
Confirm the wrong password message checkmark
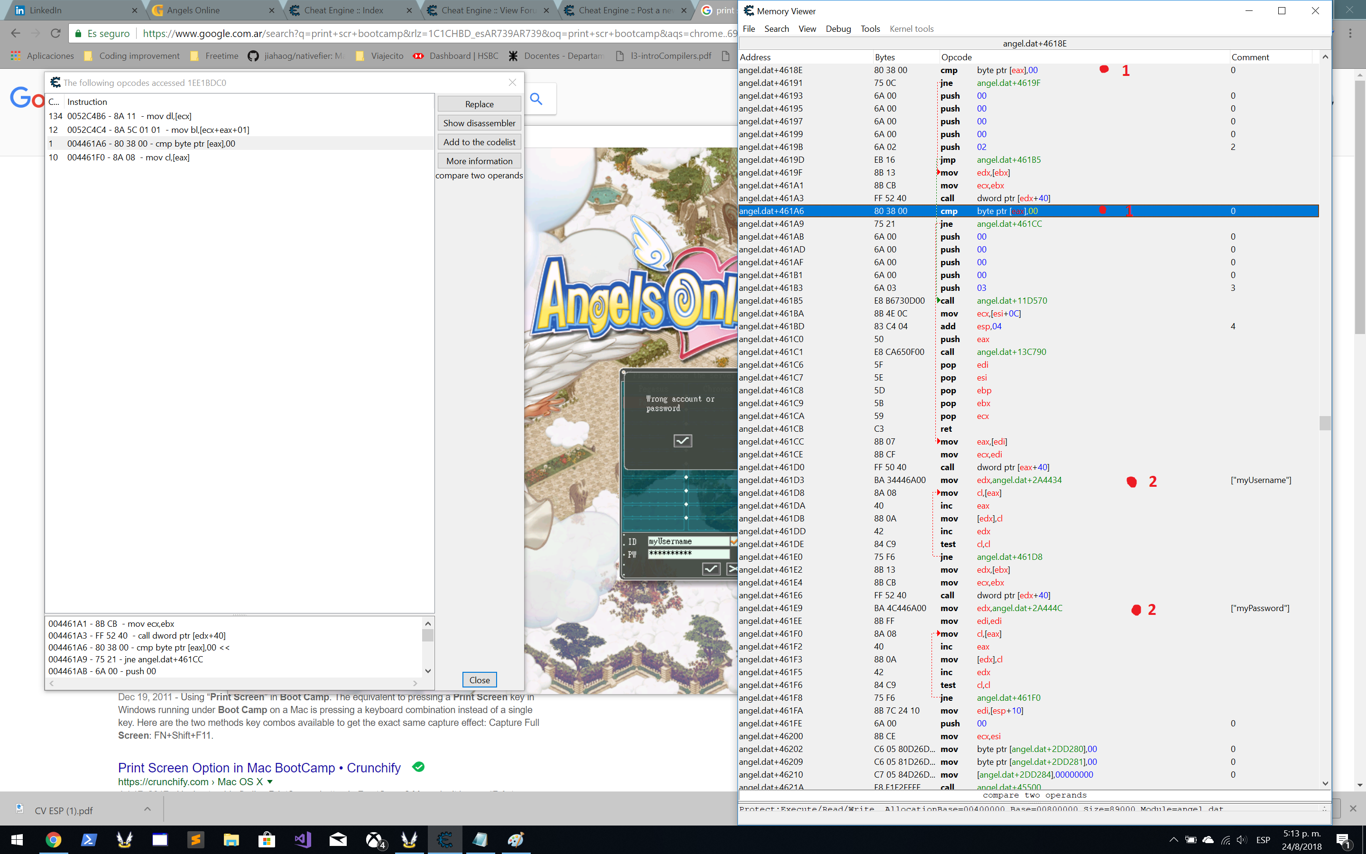pos(683,441)
